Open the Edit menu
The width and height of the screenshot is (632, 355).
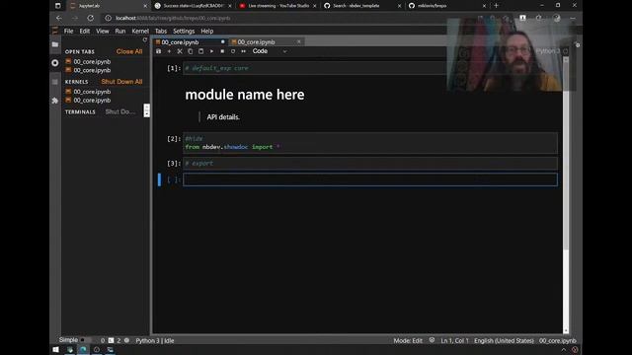point(85,31)
